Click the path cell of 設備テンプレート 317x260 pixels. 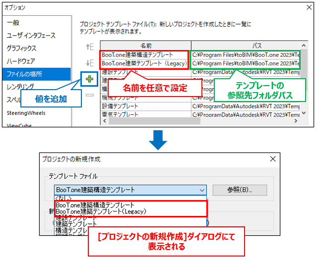coord(246,106)
